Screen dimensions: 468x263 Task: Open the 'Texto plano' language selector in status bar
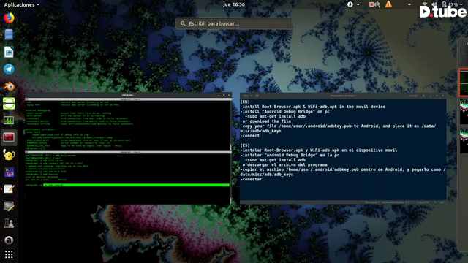[372, 202]
